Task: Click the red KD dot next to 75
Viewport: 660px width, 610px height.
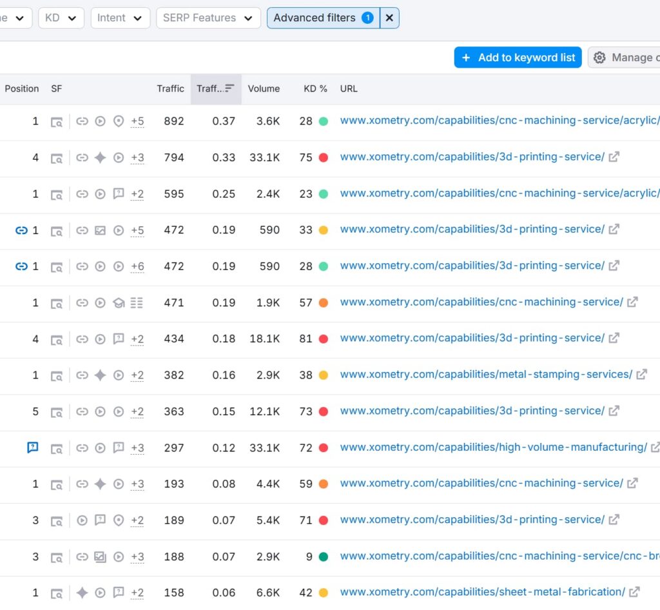Action: 324,157
